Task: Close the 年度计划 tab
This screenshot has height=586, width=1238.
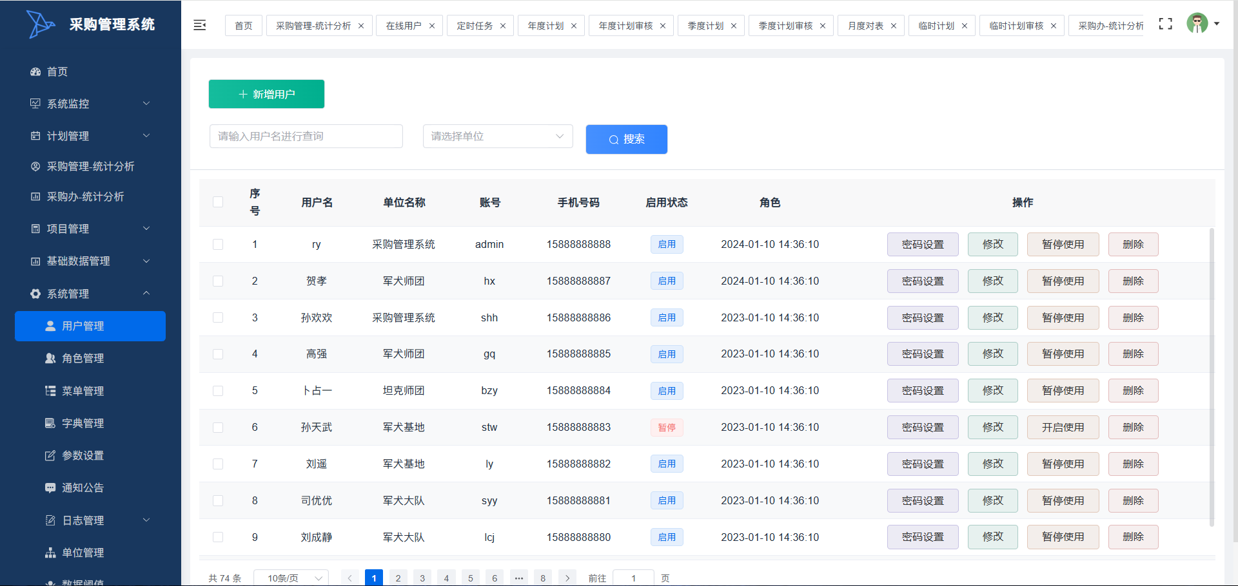Action: (574, 26)
